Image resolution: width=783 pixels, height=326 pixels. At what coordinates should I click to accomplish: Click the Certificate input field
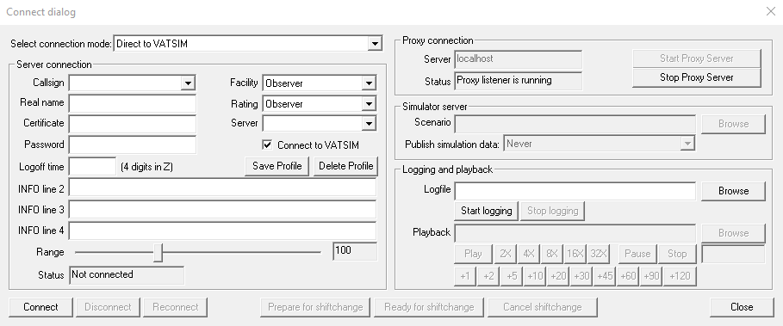coord(133,124)
